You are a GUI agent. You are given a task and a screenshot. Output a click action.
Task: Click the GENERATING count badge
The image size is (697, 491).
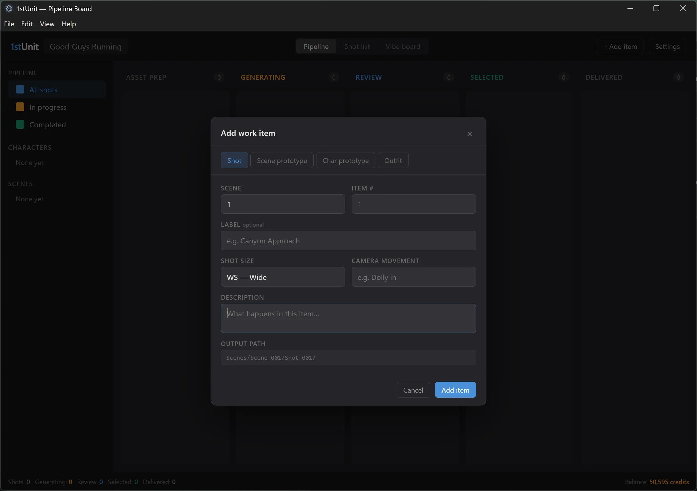tap(334, 77)
